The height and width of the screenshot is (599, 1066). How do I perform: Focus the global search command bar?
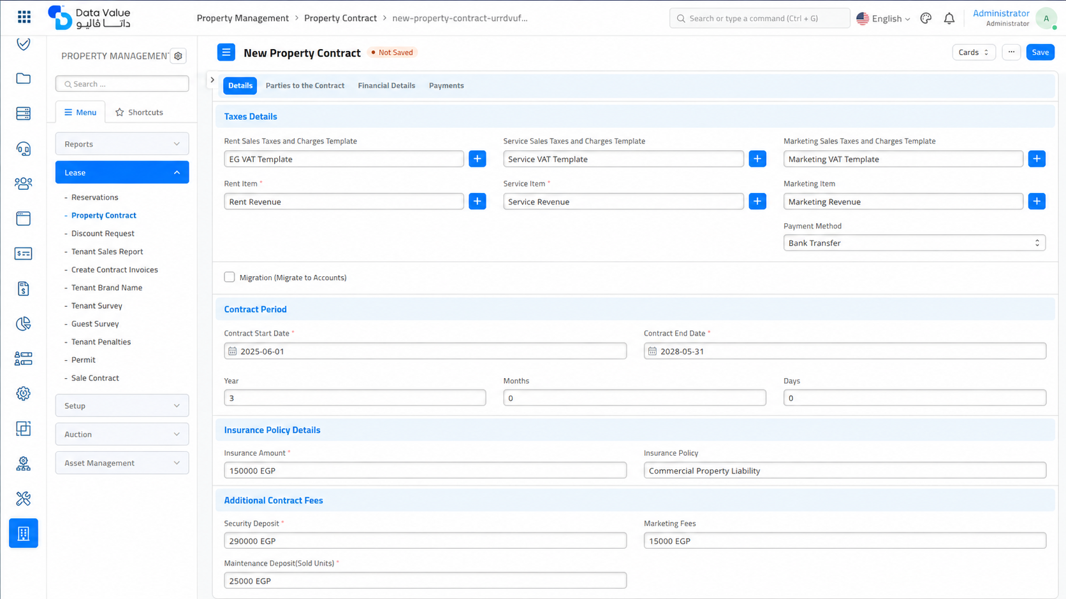coord(759,18)
